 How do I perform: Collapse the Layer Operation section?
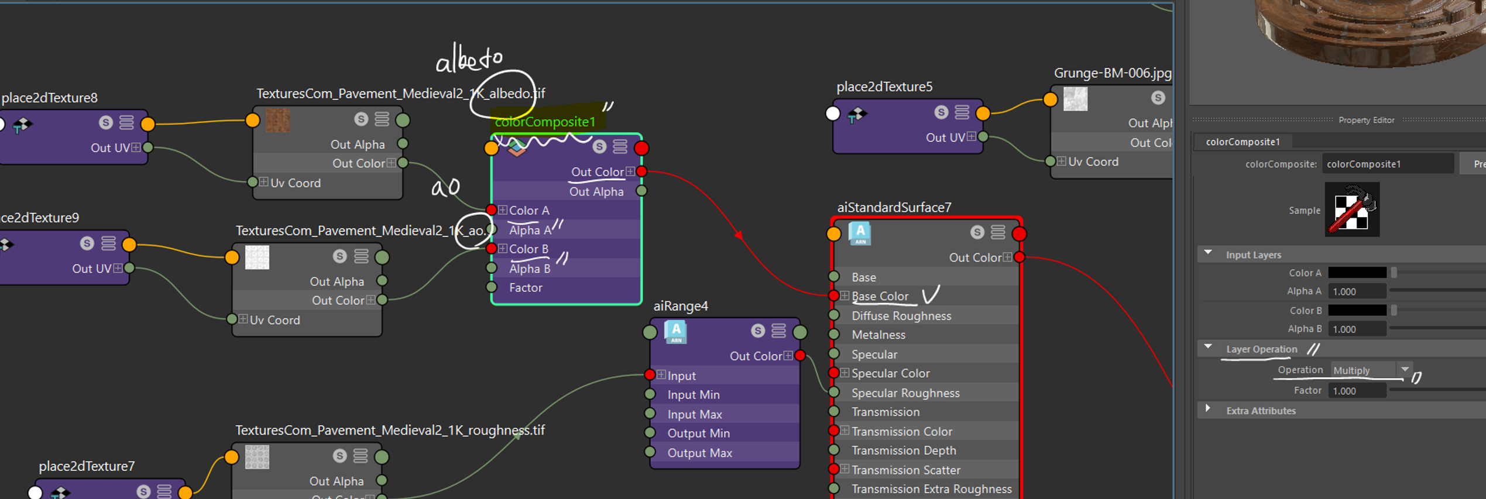[1208, 348]
